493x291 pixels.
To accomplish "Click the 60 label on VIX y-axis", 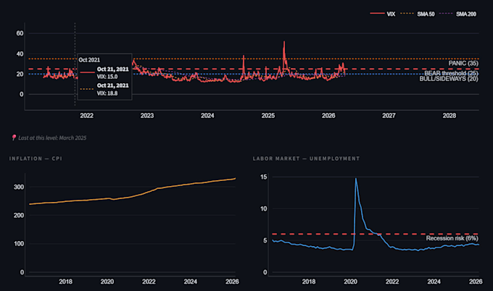I will click(20, 33).
